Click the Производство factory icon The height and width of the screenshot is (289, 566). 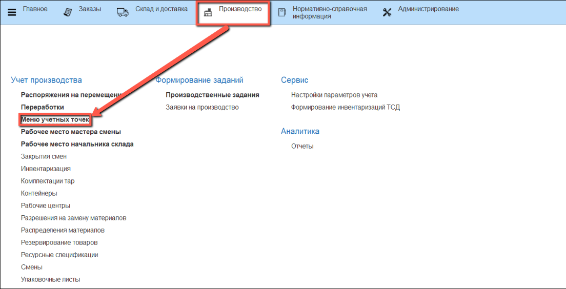[x=208, y=13]
